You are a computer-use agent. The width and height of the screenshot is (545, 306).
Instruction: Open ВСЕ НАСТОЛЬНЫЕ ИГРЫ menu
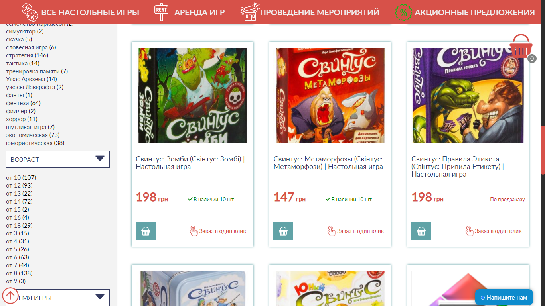(x=90, y=12)
